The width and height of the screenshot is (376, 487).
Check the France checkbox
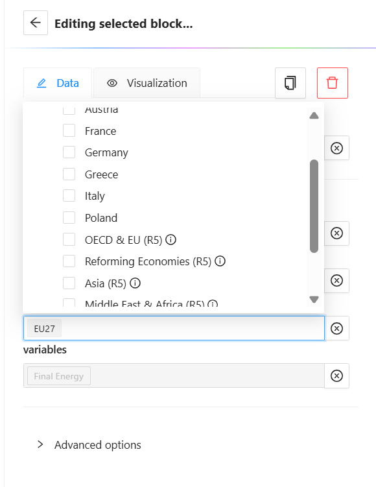[69, 130]
